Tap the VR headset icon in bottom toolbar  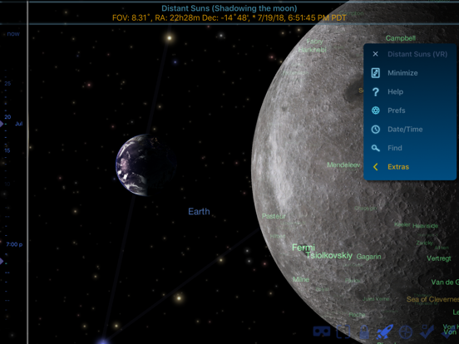point(322,332)
